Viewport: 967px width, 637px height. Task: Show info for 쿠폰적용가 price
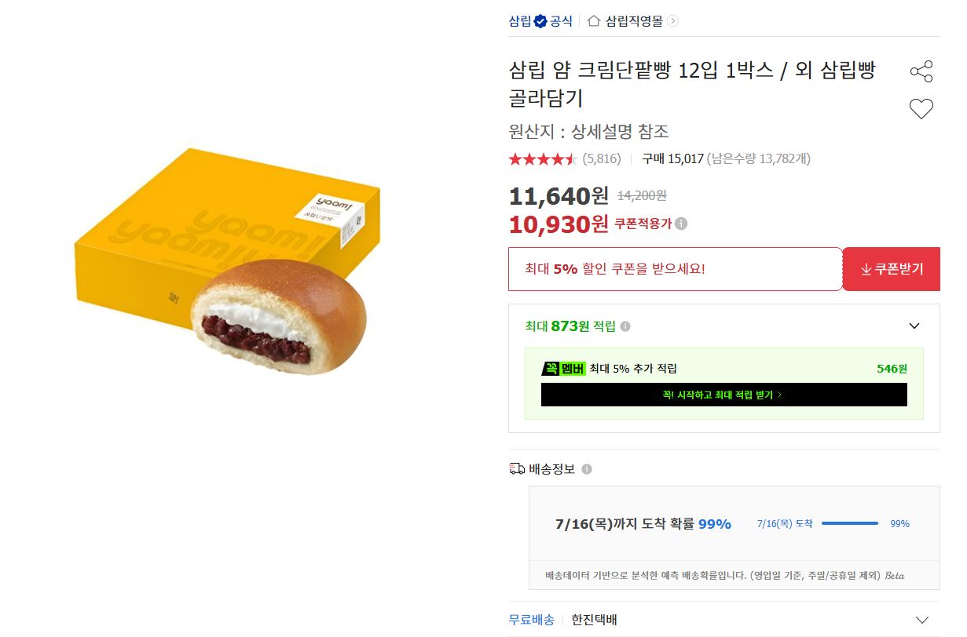[x=681, y=224]
